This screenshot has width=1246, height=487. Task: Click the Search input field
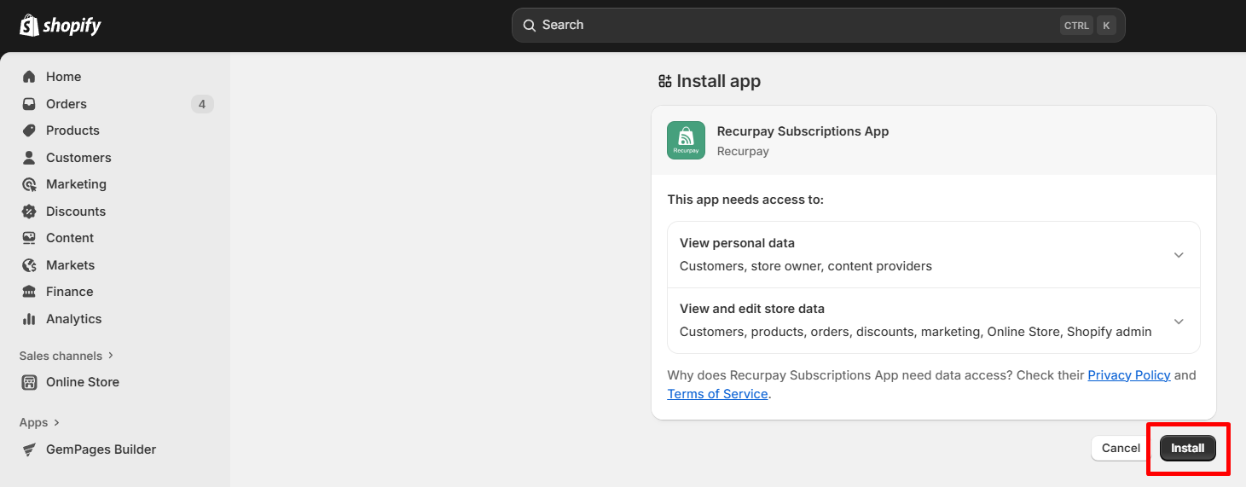(793, 26)
